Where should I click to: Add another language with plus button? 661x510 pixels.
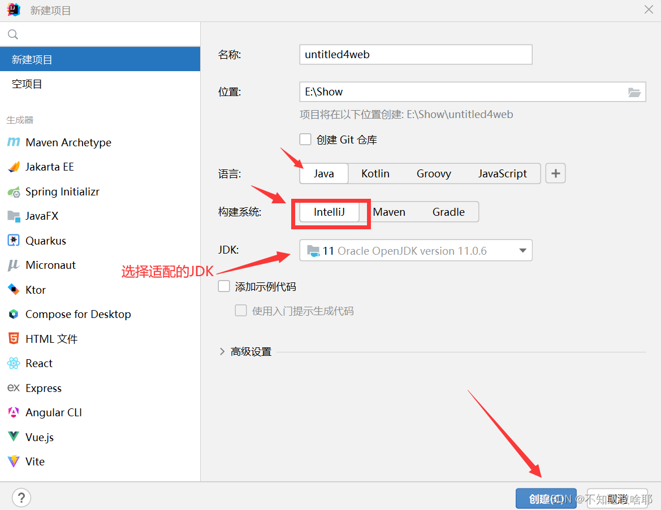click(x=555, y=173)
